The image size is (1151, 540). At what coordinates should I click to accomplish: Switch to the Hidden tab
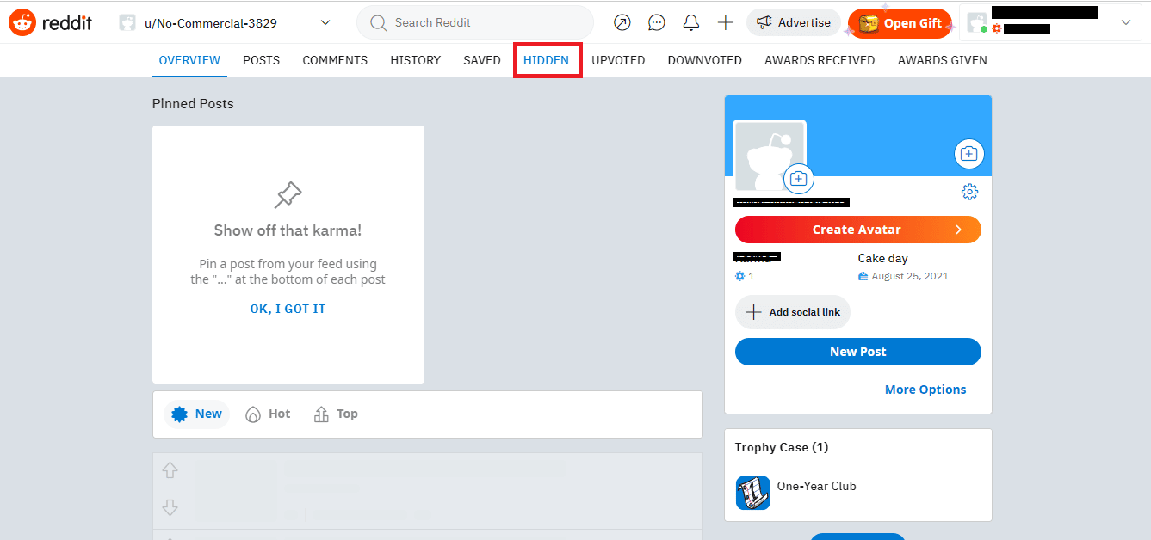click(546, 60)
